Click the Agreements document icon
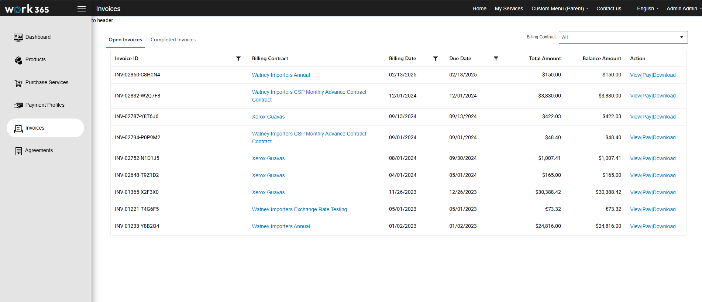 click(18, 151)
